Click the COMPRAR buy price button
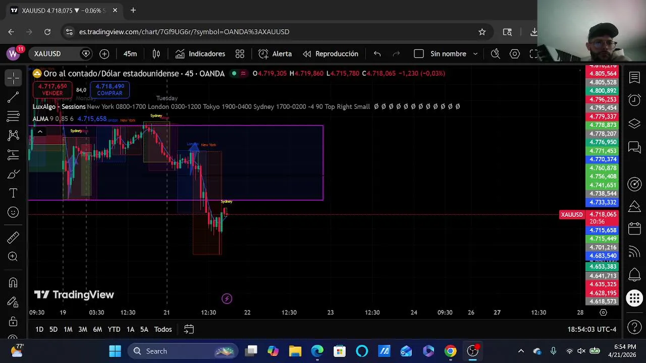 point(110,90)
